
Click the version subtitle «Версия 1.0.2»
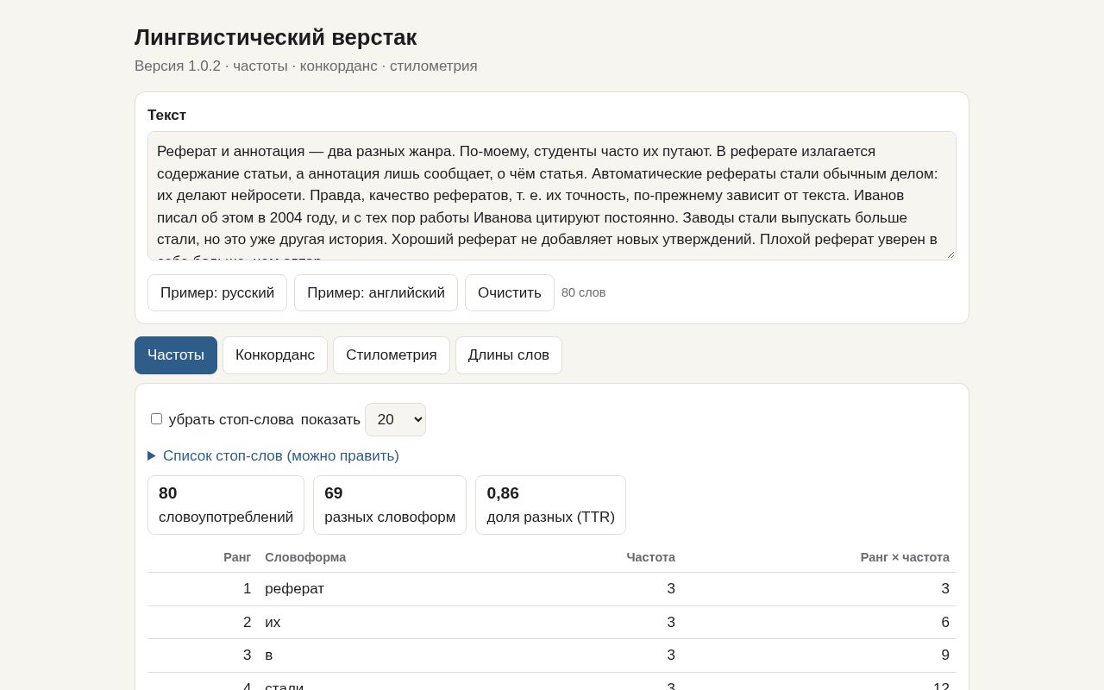pyautogui.click(x=178, y=66)
